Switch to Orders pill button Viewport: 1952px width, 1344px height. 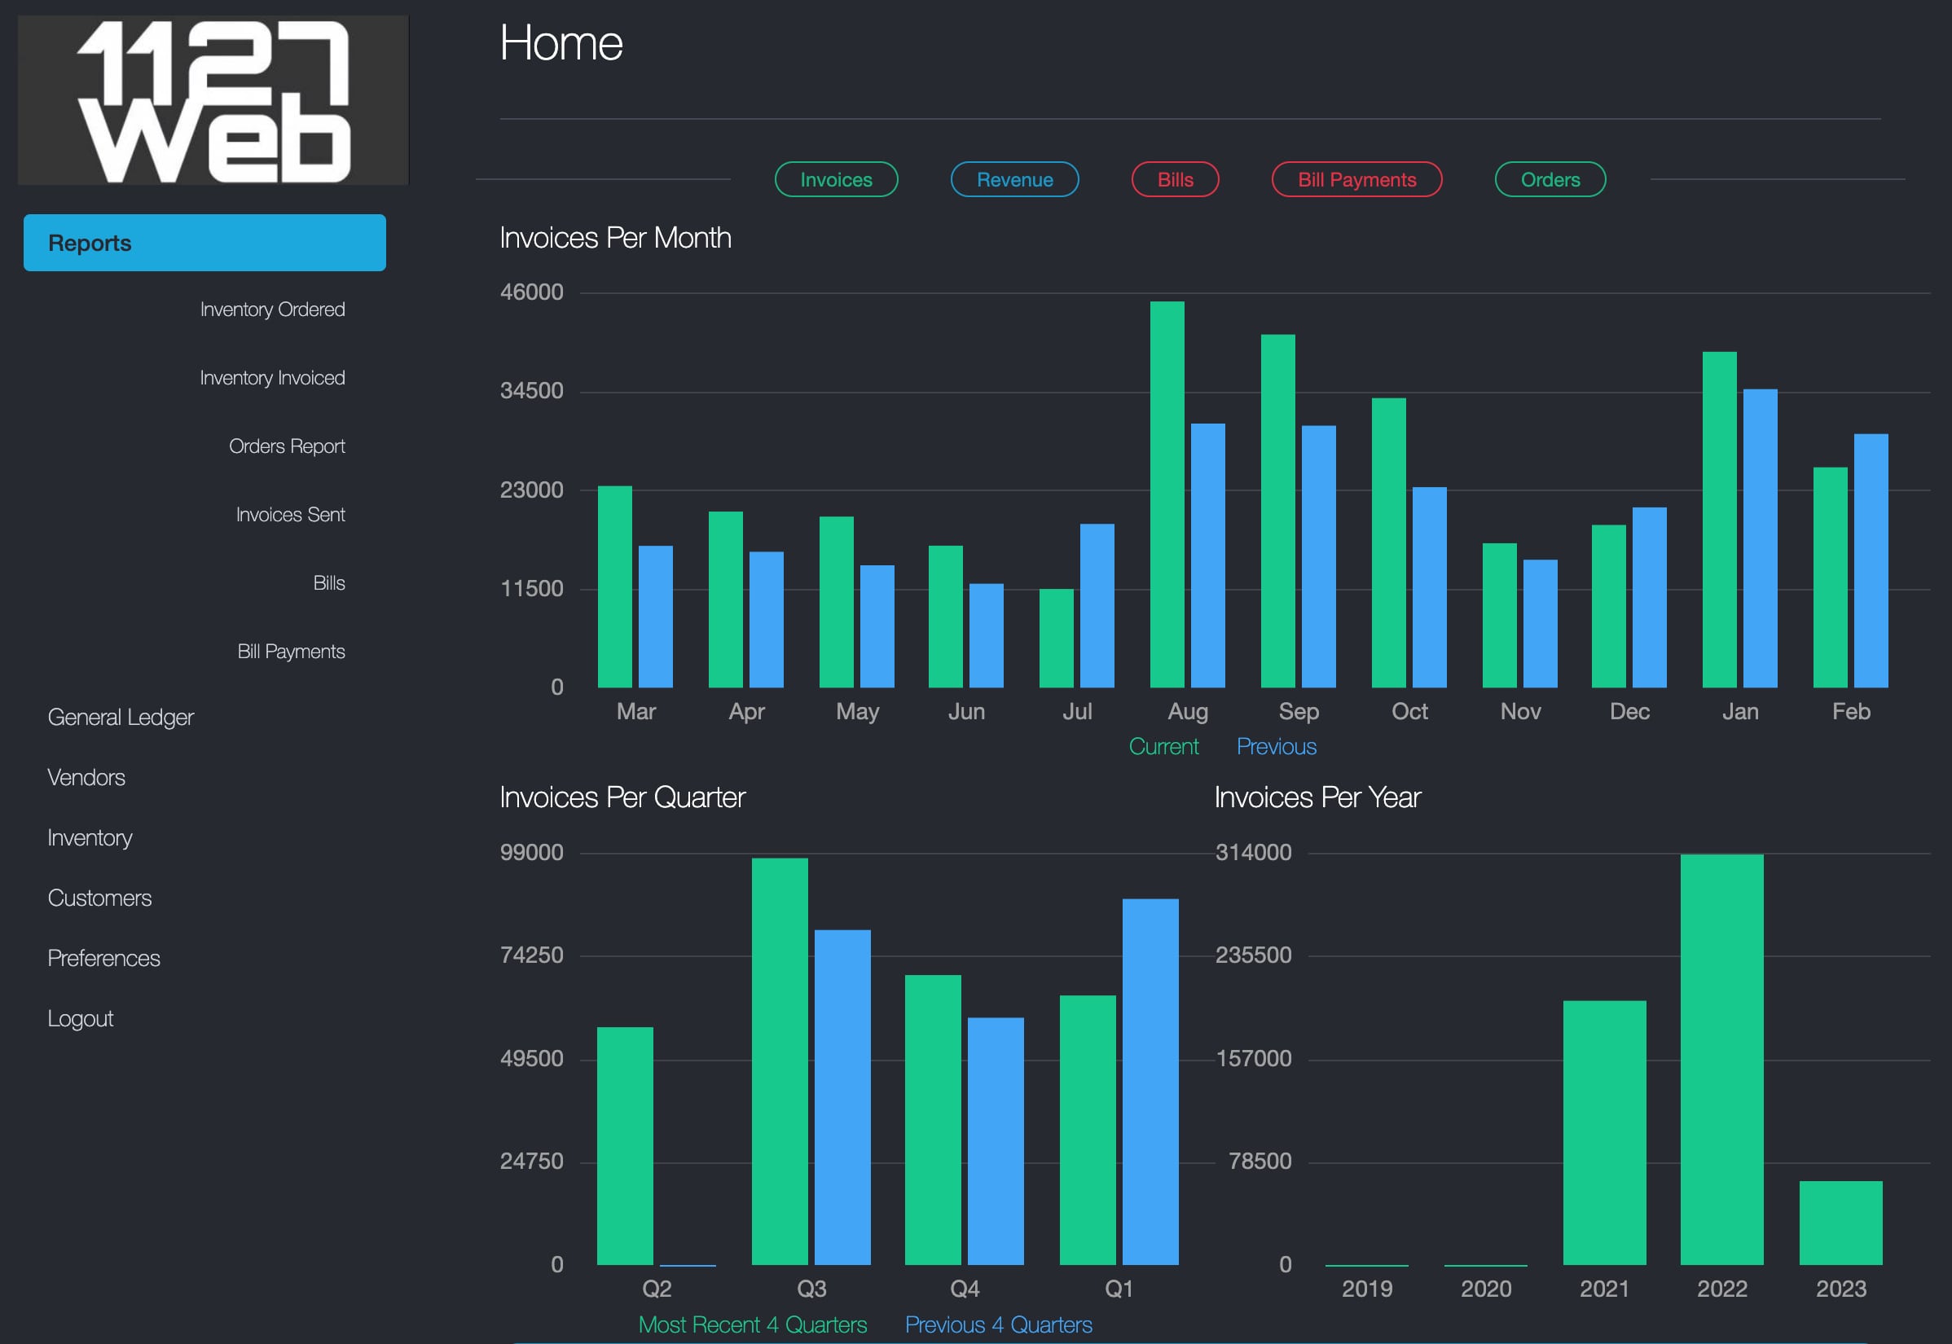point(1550,179)
